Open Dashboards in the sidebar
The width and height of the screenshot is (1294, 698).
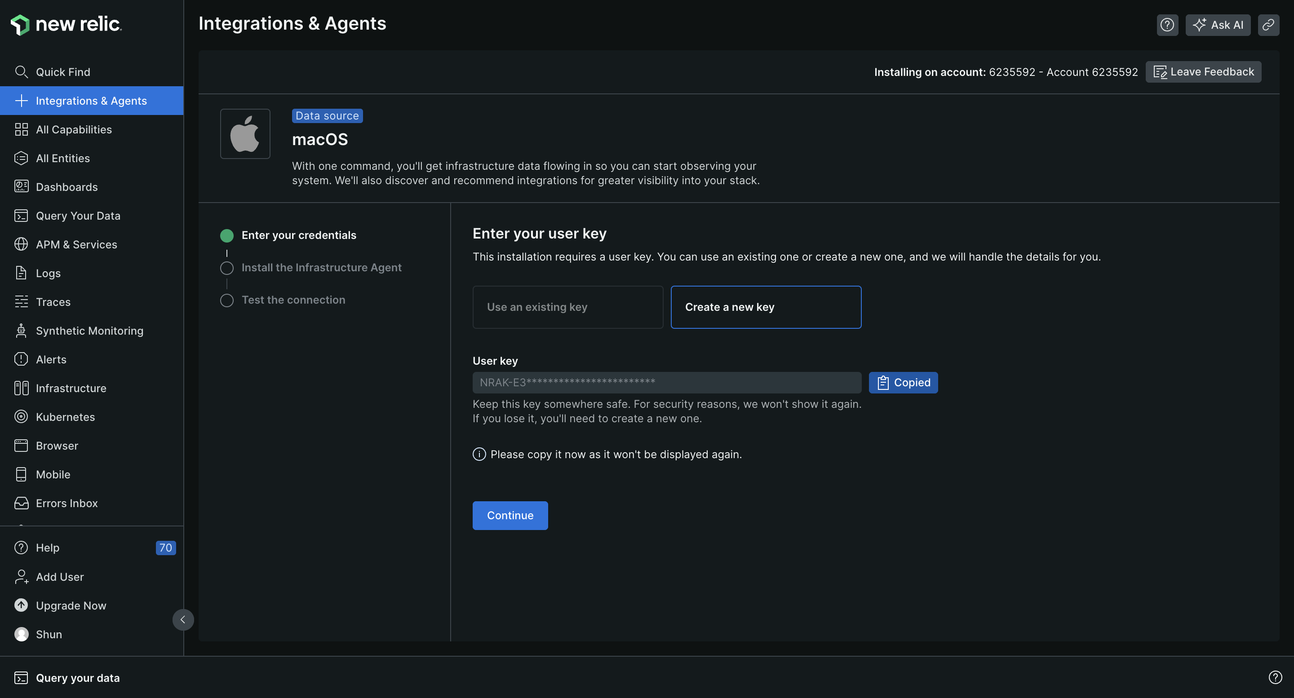(66, 187)
